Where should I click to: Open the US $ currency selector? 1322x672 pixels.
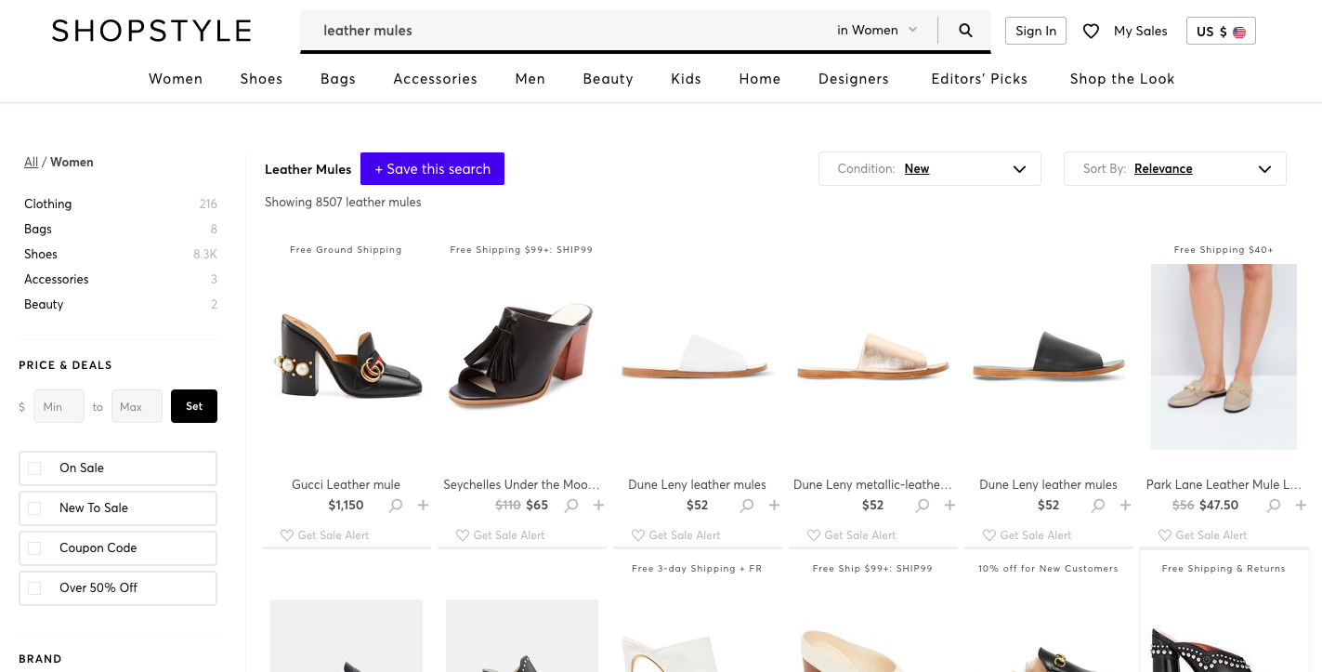coord(1221,31)
